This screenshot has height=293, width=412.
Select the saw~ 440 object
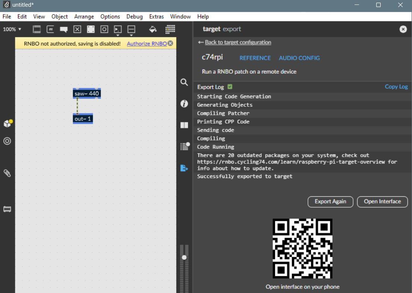(x=87, y=94)
